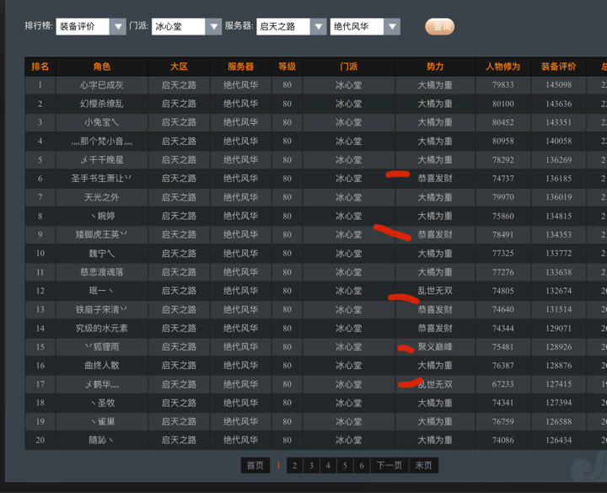Click the 角色 column header
Image resolution: width=607 pixels, height=493 pixels.
102,67
